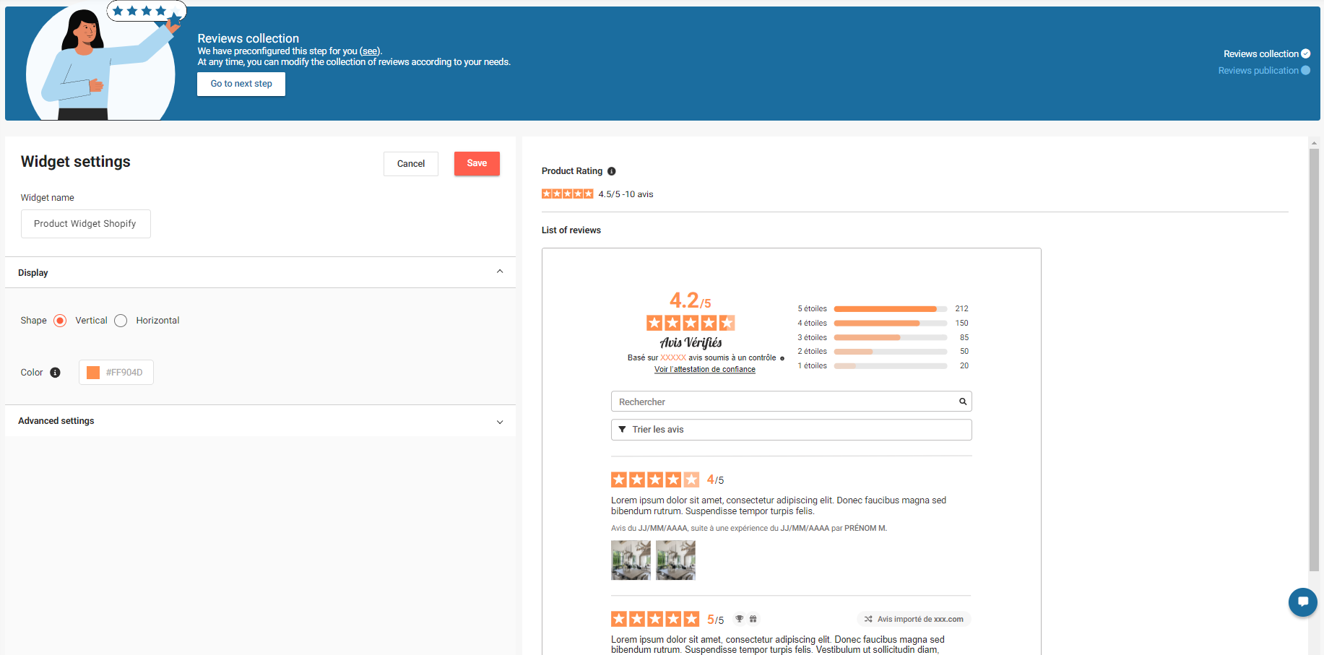Select the Horizontal shape option

click(121, 321)
